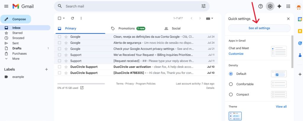Star the We've Received Your Request email
The width and height of the screenshot is (303, 121).
point(66,55)
